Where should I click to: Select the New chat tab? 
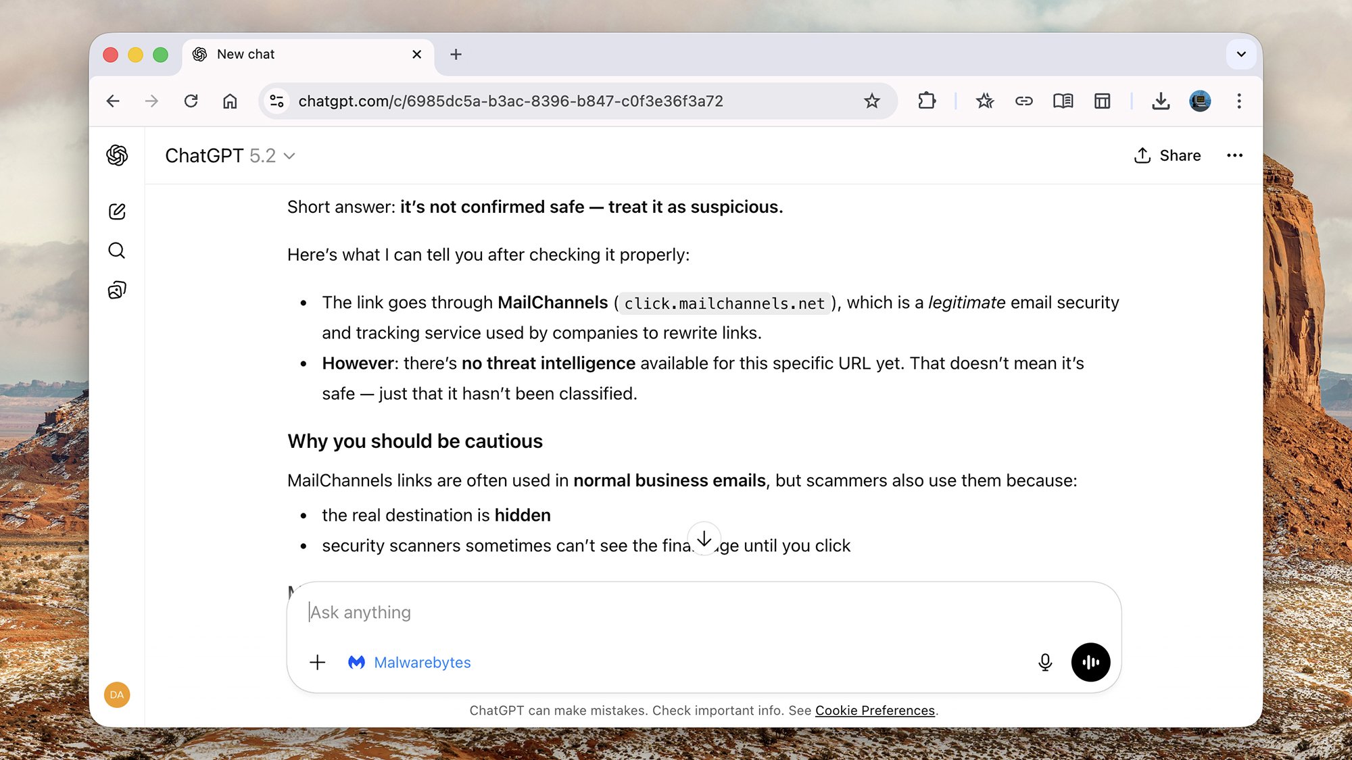(x=308, y=55)
